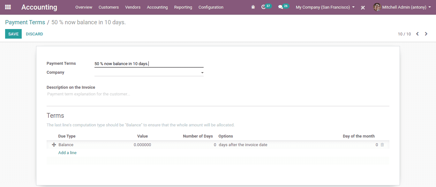Image resolution: width=436 pixels, height=187 pixels.
Task: Expand the Company dropdown arrow
Action: click(202, 73)
